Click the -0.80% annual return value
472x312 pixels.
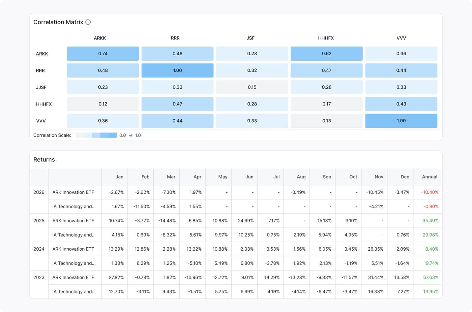[x=431, y=207]
